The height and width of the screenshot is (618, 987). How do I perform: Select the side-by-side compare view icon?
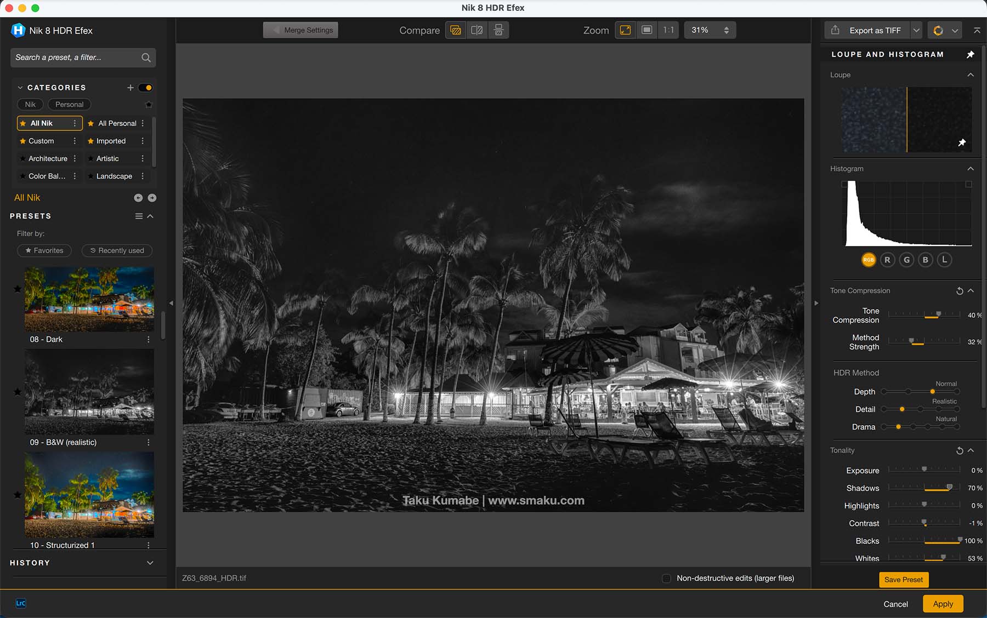(498, 30)
